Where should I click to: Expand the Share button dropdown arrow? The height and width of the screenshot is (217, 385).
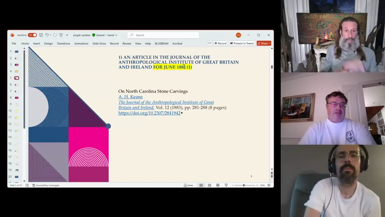(x=270, y=43)
